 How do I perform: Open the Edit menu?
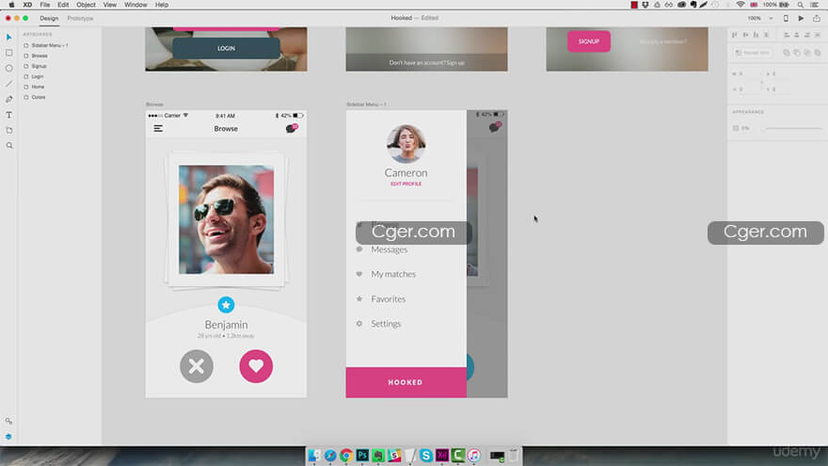63,5
